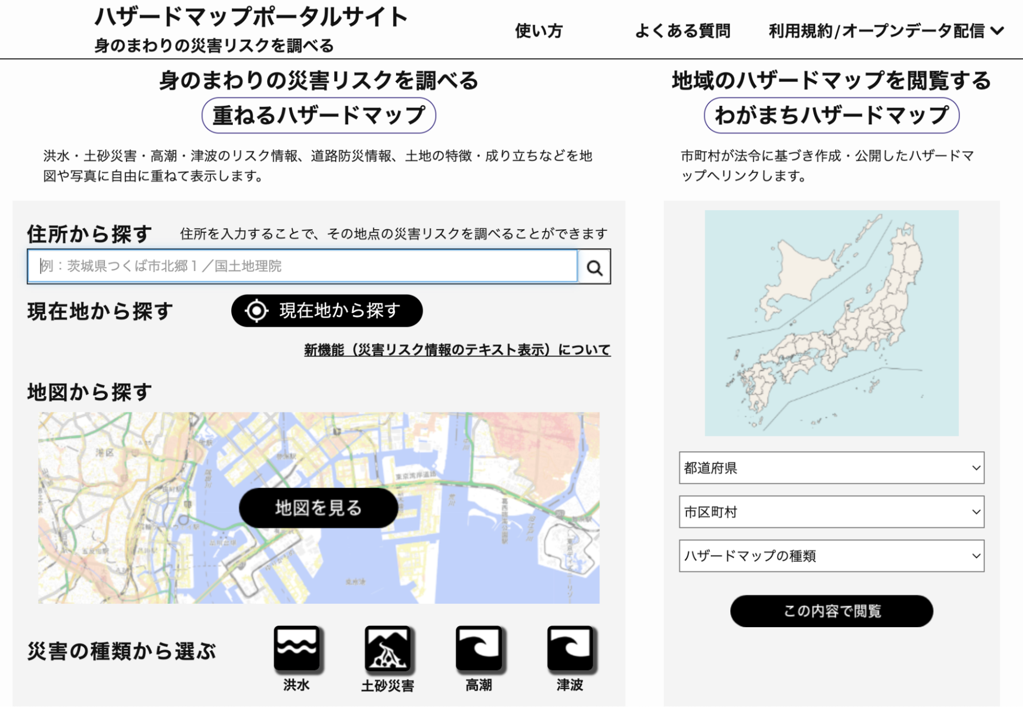Click the ハザードマップポータルサイト site title

(x=251, y=17)
